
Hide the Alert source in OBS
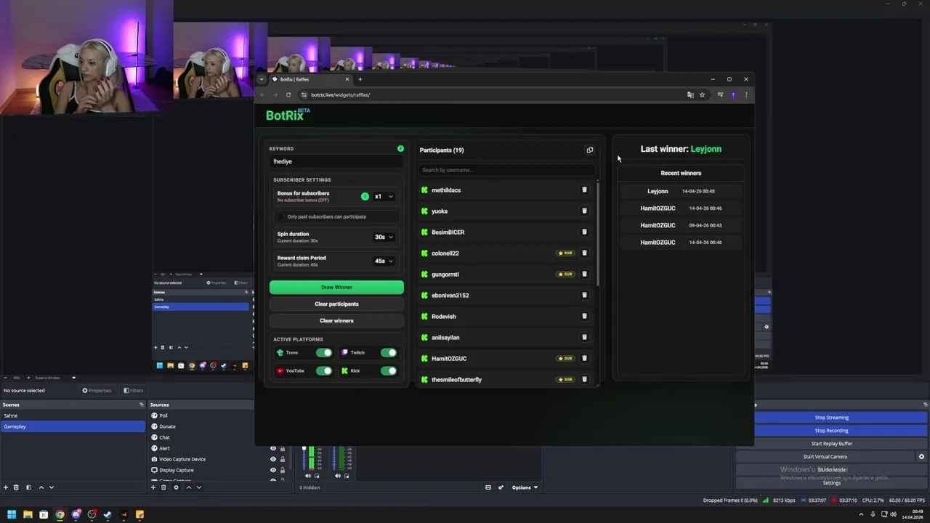click(273, 448)
